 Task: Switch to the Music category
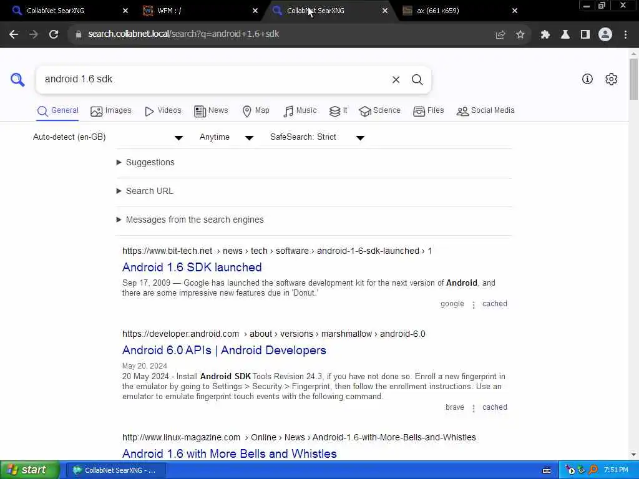click(300, 111)
